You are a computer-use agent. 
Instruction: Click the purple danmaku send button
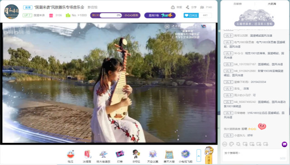(285, 144)
